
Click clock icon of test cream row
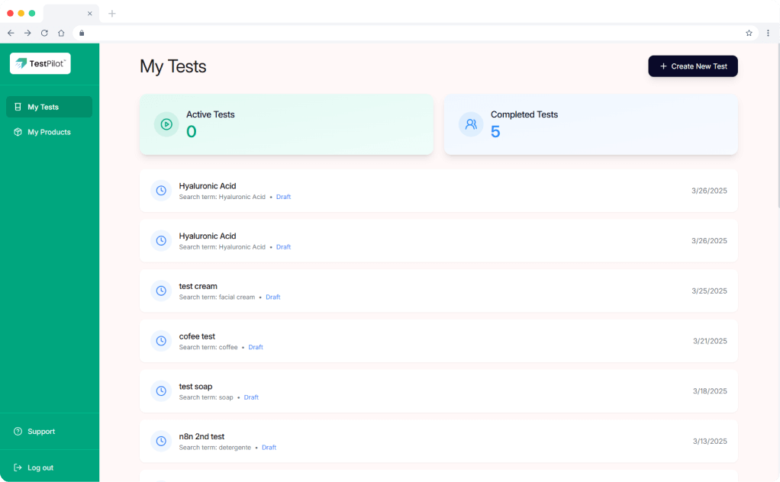pyautogui.click(x=161, y=291)
